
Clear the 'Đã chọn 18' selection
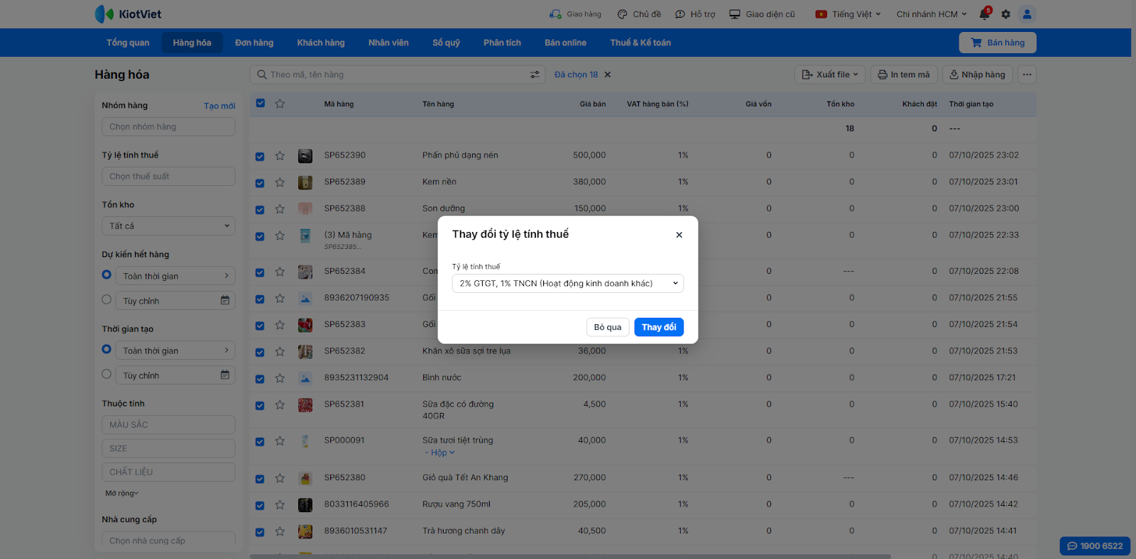608,74
